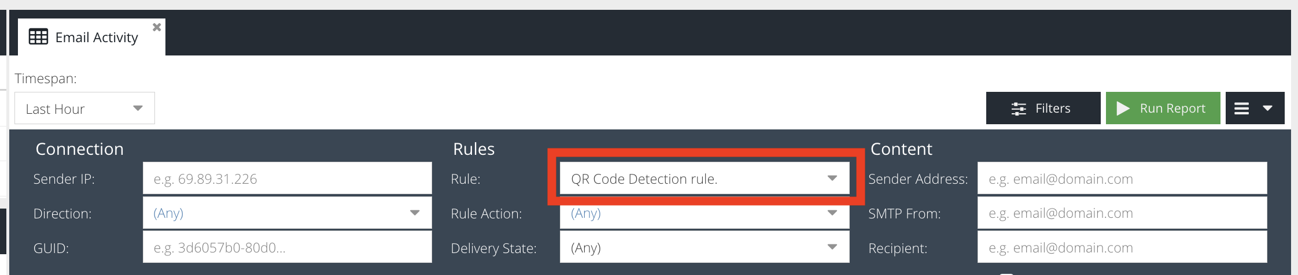Expand the Rule dropdown showing QR Code Detection
This screenshot has width=1298, height=275.
click(705, 179)
